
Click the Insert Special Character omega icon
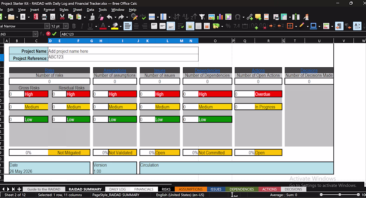point(238,17)
